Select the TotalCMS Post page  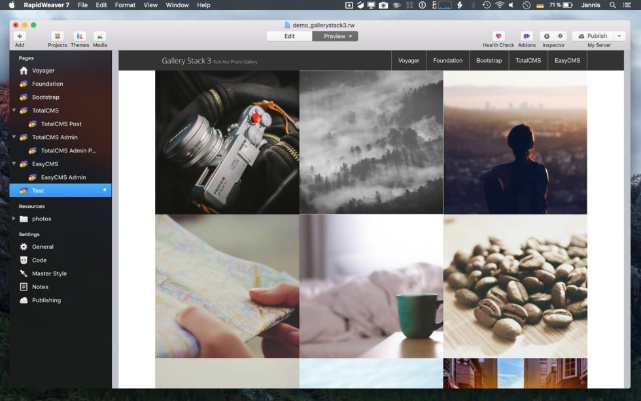click(60, 124)
